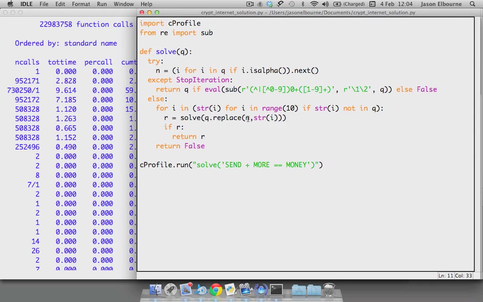Open Finder from the Dock
The image size is (483, 302).
click(x=156, y=290)
